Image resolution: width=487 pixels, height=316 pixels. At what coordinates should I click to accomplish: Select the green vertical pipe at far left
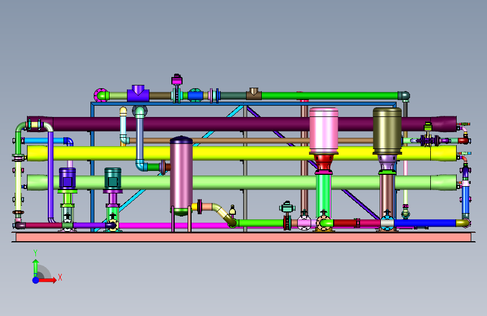(x=18, y=142)
